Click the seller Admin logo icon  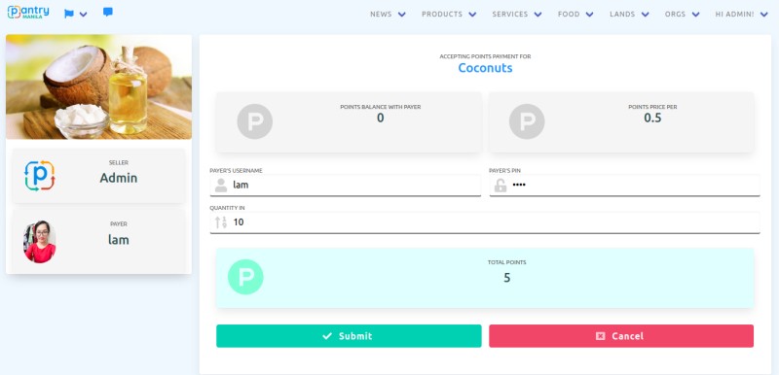click(x=40, y=176)
